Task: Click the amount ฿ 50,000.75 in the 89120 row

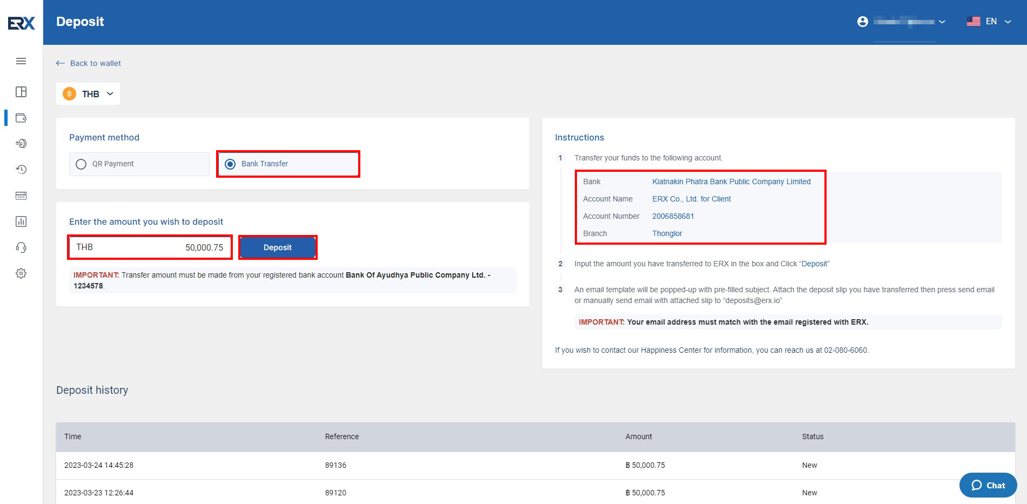Action: pos(646,493)
